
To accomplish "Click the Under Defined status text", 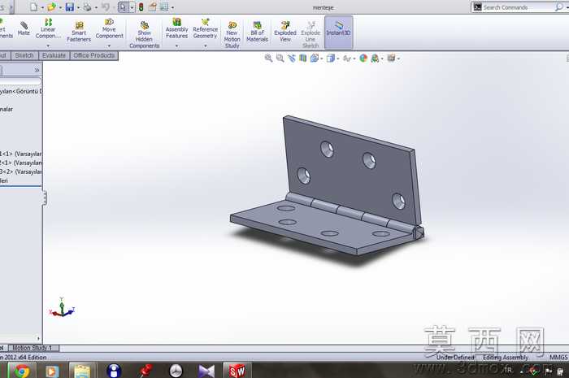I will click(455, 358).
